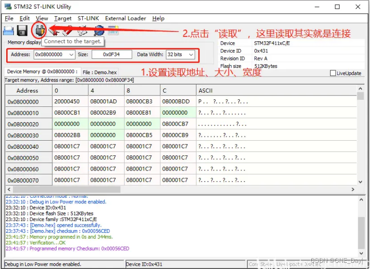Select cell 08000CB3 in memory grid
Screen dimensions: 370x269
tap(142, 102)
